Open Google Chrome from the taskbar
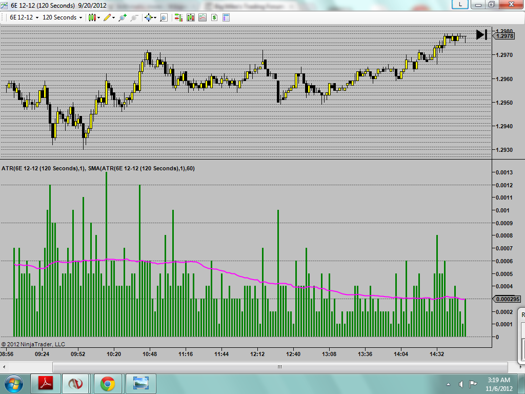525x394 pixels. 107,384
